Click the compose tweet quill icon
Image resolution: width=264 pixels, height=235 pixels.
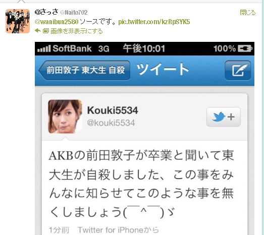pyautogui.click(x=238, y=70)
